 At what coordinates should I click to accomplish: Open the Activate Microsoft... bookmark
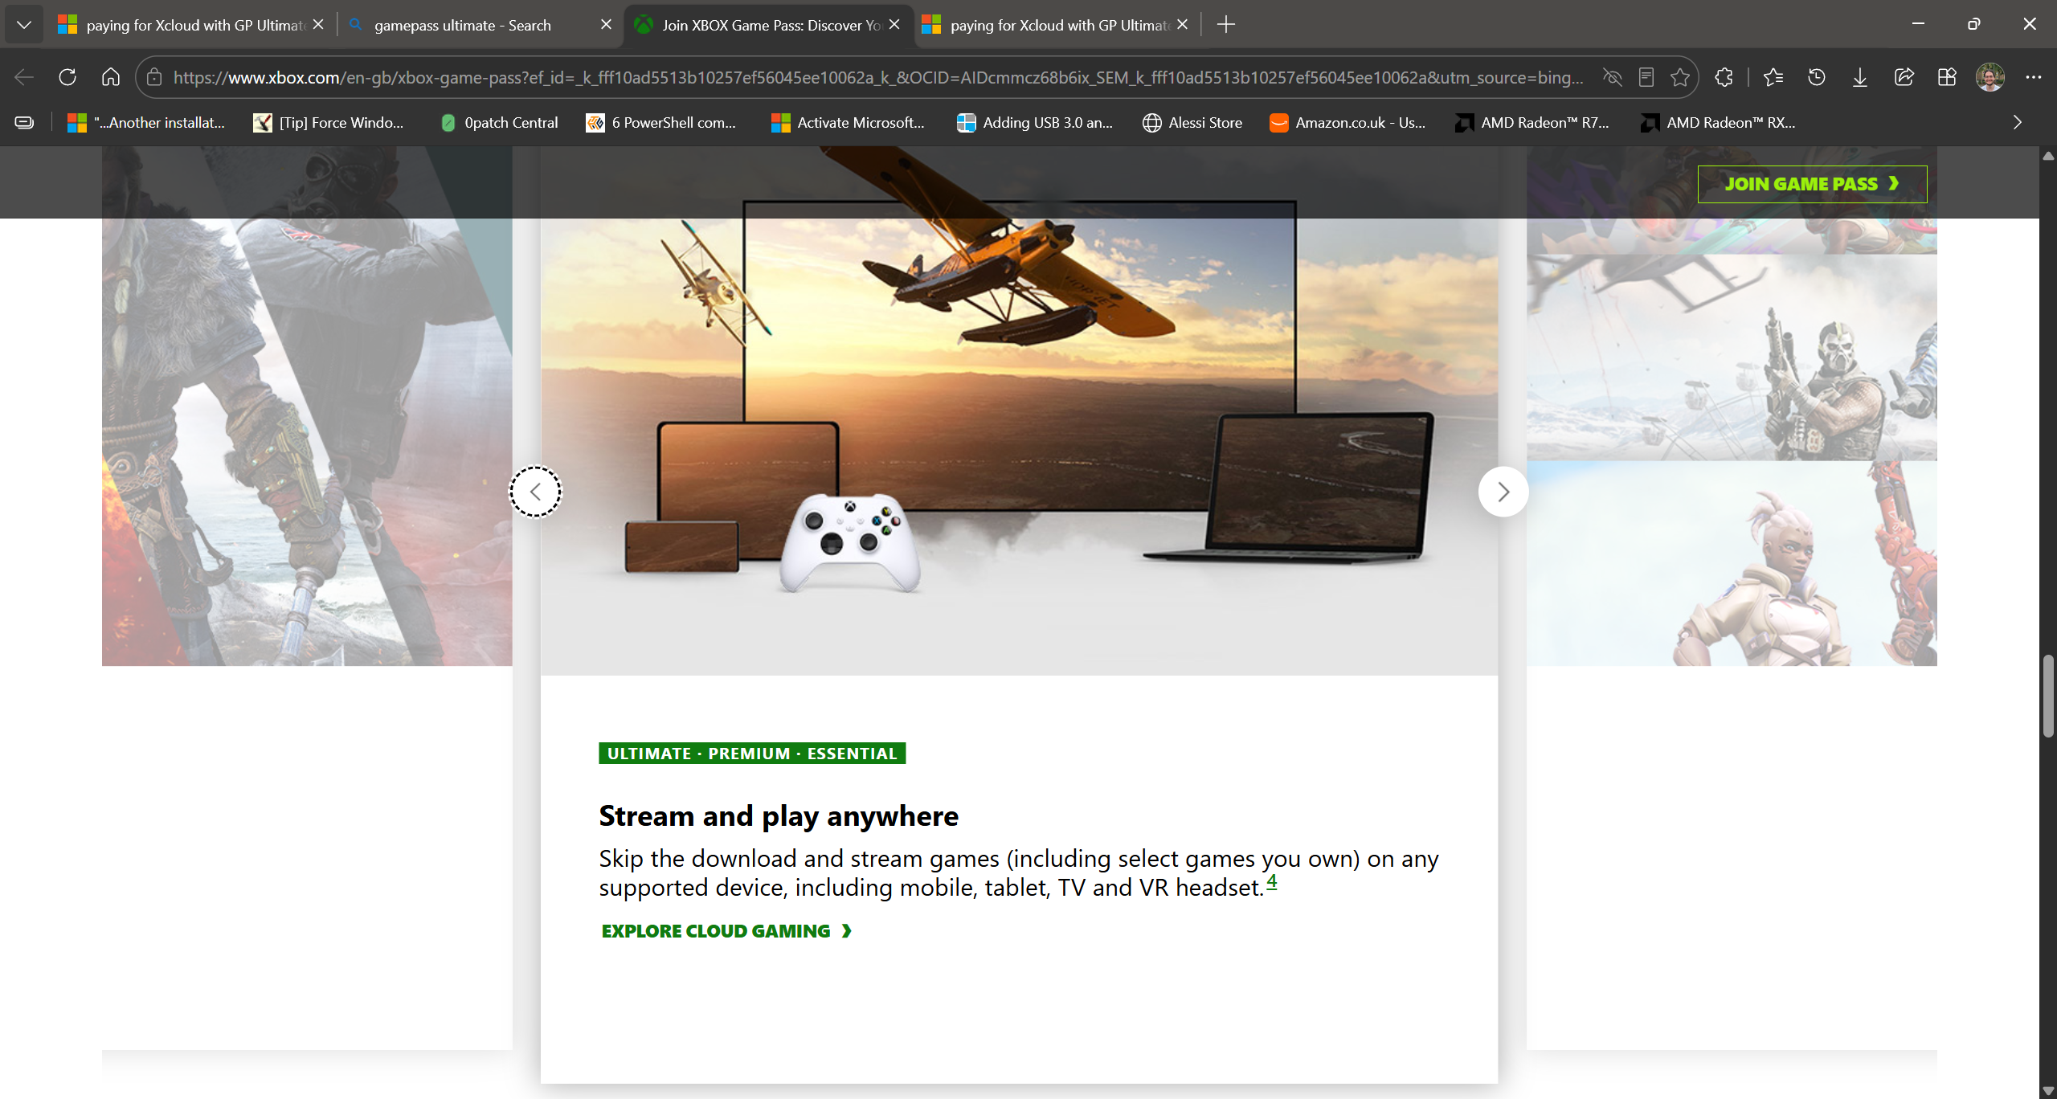click(848, 122)
